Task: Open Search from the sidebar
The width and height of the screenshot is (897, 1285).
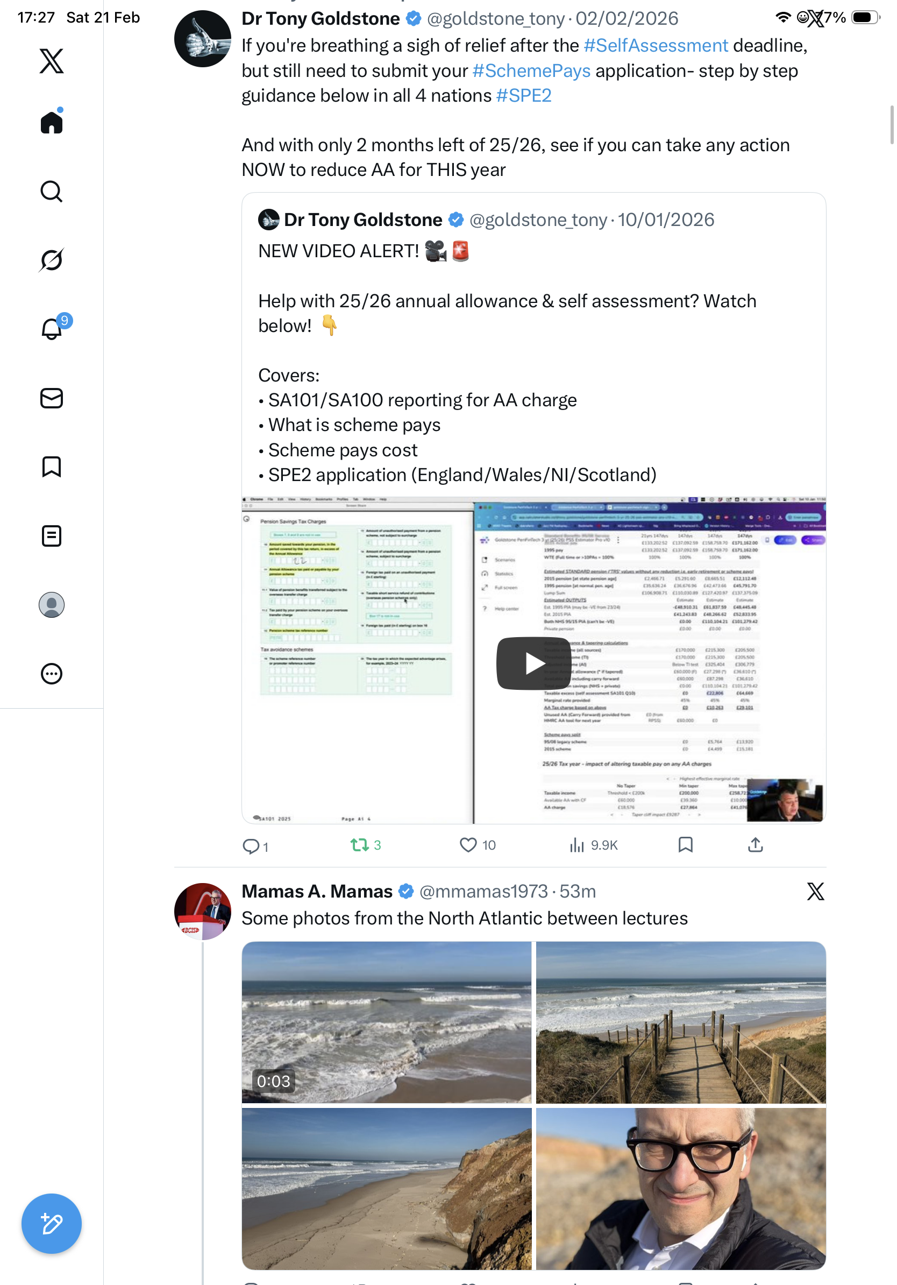Action: (x=52, y=192)
